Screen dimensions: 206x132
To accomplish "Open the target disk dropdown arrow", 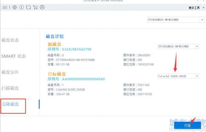I will (197, 76).
